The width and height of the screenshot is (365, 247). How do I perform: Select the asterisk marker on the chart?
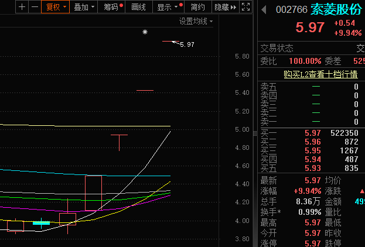coord(145,32)
